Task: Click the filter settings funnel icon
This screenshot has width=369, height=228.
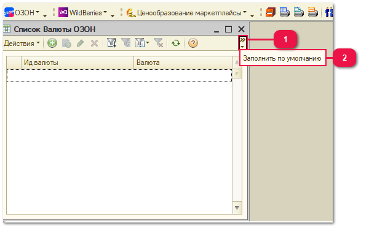Action: click(111, 43)
